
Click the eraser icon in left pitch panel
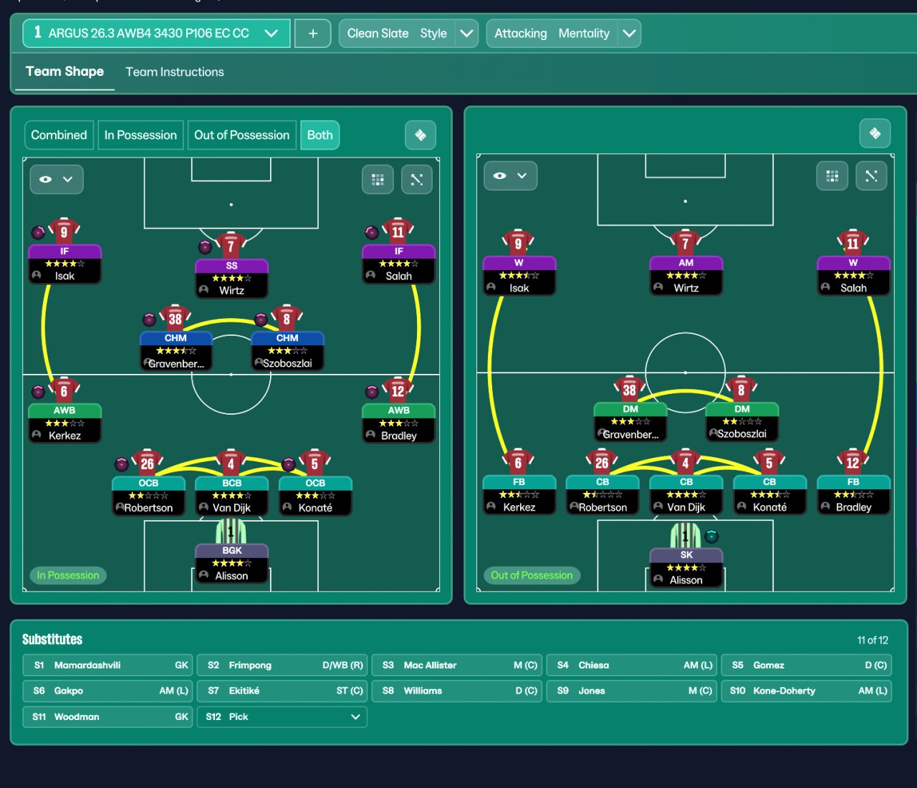click(x=421, y=135)
